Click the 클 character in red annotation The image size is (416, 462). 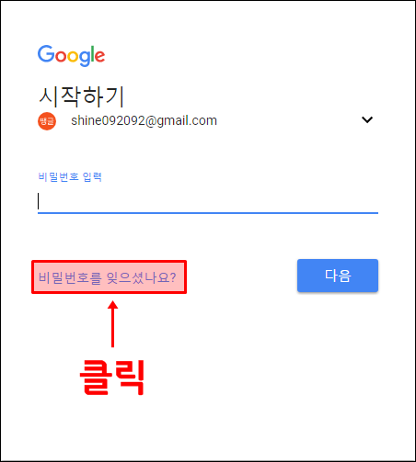95,377
